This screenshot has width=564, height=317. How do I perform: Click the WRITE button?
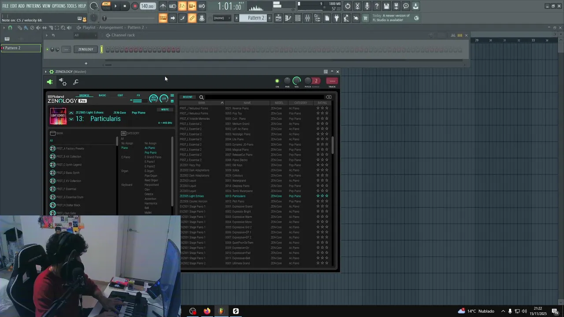click(165, 109)
